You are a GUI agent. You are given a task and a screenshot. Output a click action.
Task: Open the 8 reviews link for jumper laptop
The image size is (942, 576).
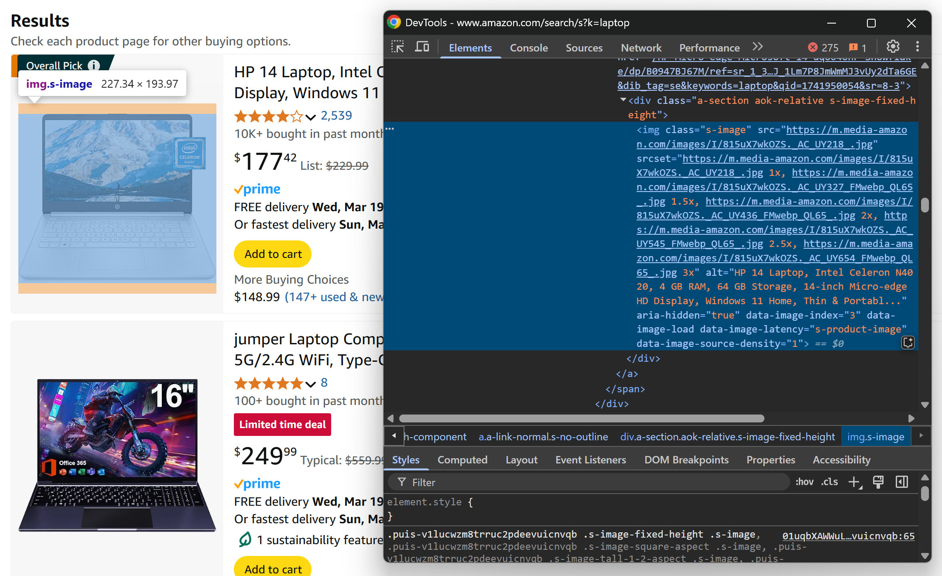[x=324, y=383]
